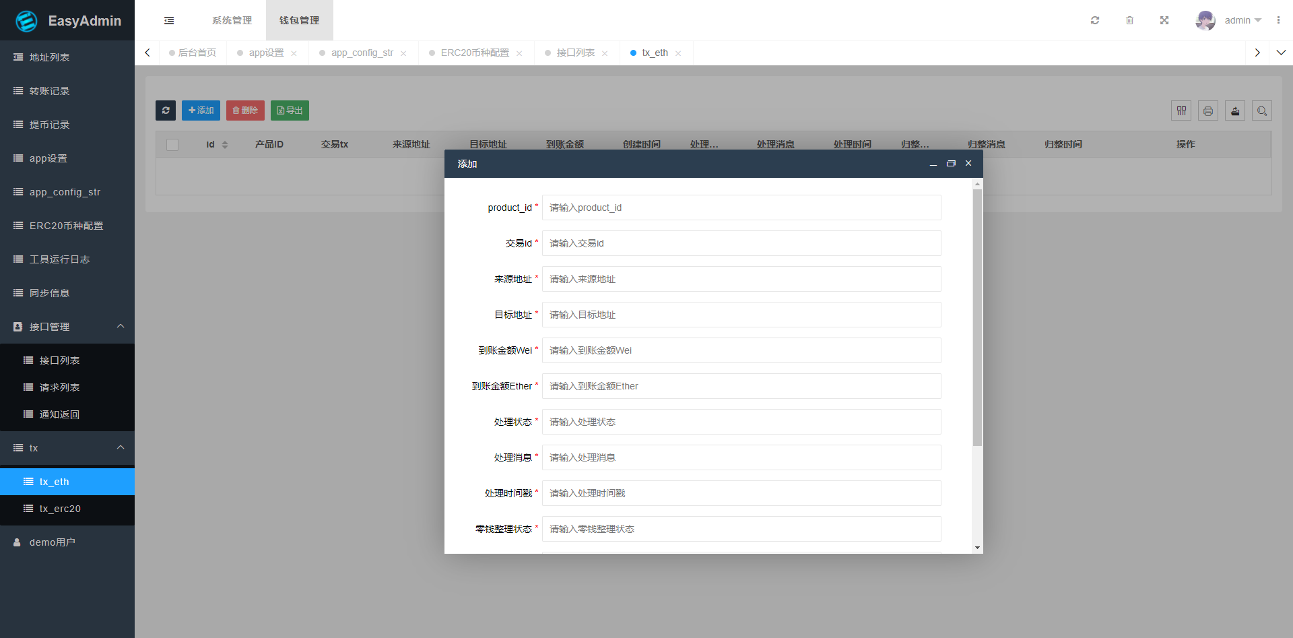Focus the 来源地址 input field

point(741,279)
